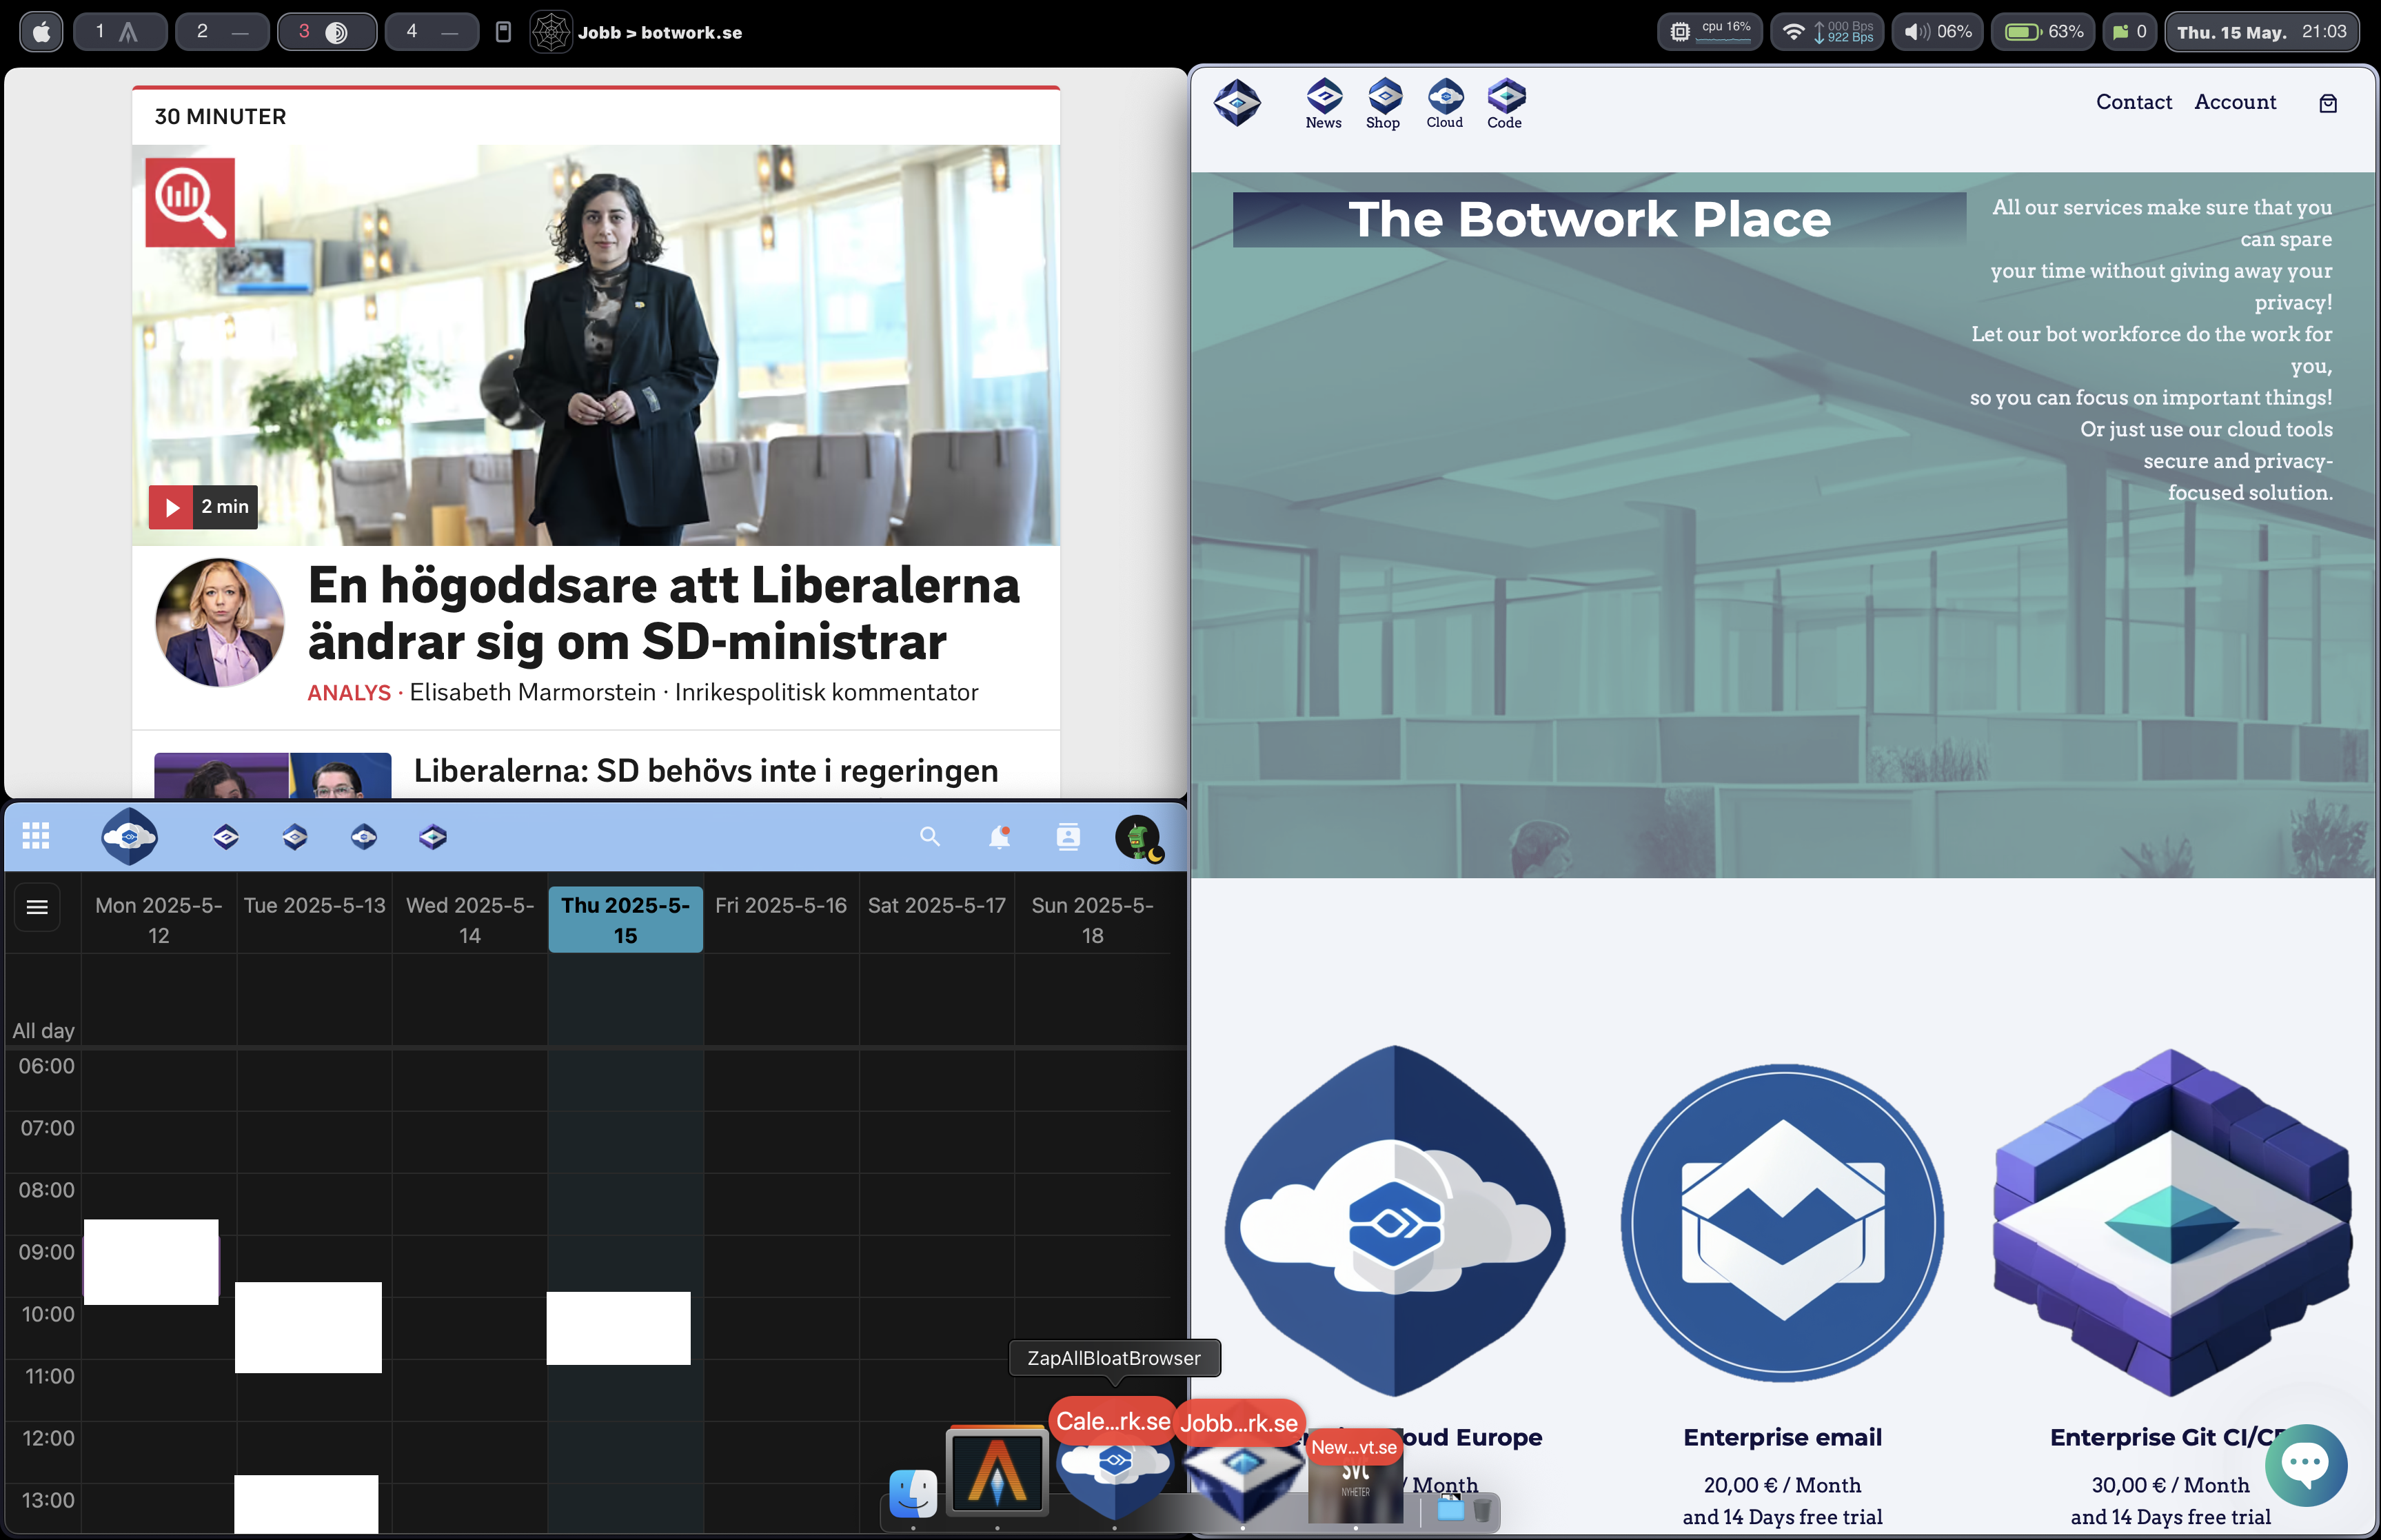Open the Code icon in the Botwork header
The height and width of the screenshot is (1540, 2381).
[1505, 103]
